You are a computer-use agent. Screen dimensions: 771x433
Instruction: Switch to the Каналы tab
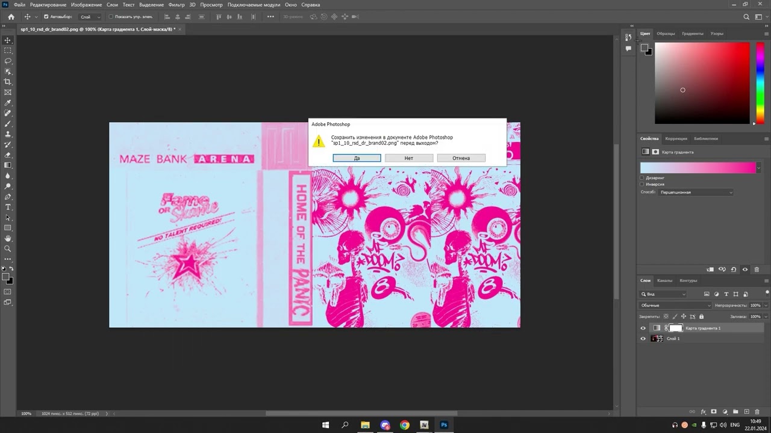point(665,280)
